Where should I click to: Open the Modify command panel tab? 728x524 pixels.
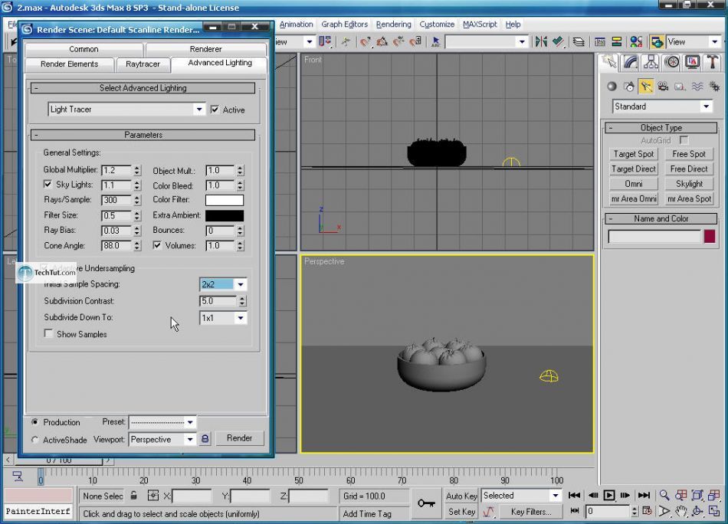630,62
